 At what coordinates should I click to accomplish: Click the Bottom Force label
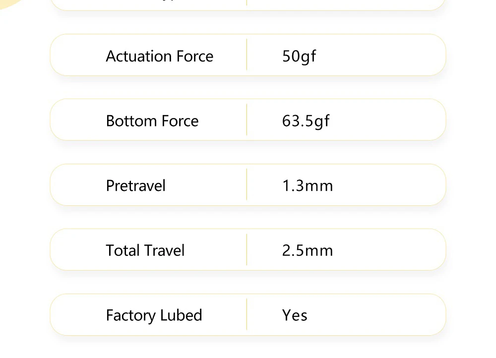(x=152, y=121)
